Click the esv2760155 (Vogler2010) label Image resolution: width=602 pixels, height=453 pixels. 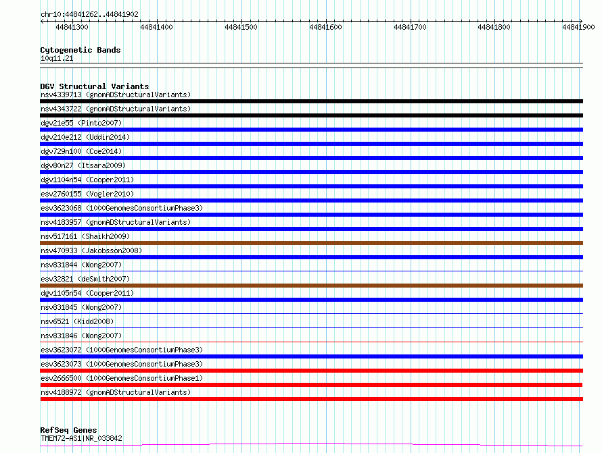coord(87,194)
